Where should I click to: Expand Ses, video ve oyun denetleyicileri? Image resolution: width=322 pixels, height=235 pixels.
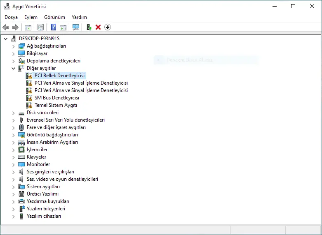13,180
